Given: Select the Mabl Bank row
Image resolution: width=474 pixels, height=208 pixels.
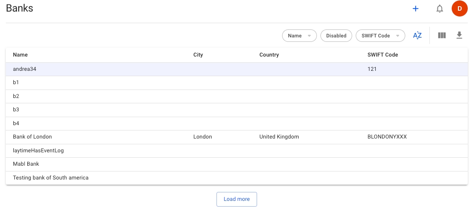Looking at the screenshot, I should pyautogui.click(x=26, y=164).
